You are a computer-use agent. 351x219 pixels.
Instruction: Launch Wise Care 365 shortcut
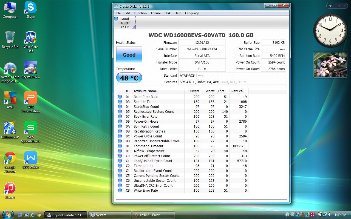[x=30, y=42]
